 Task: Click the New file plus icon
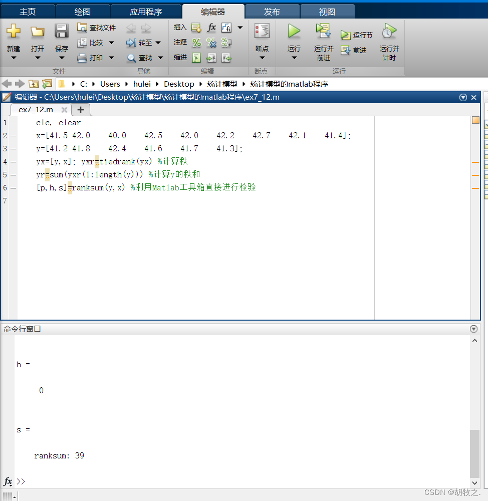(14, 31)
